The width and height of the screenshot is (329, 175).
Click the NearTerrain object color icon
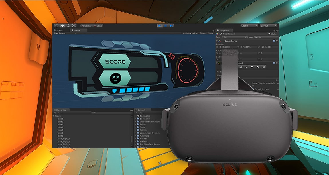pos(217,34)
